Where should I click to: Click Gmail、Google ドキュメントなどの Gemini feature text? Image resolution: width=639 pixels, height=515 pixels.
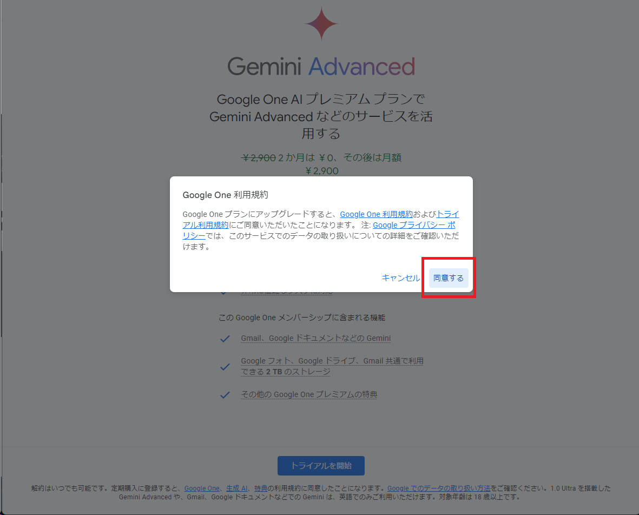tap(316, 338)
